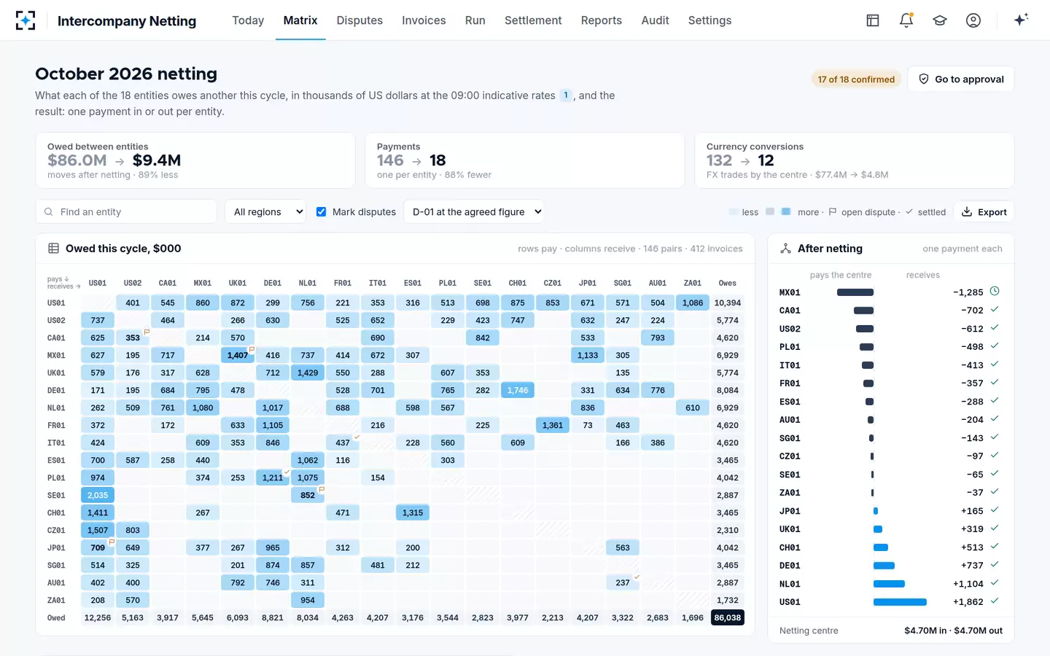Click the Go to approval button

961,79
